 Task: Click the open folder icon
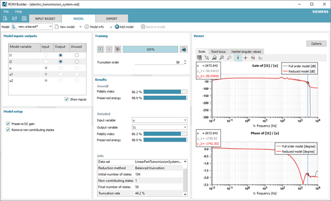click(x=14, y=18)
